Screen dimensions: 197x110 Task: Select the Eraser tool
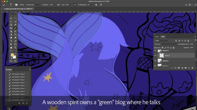click(11, 35)
